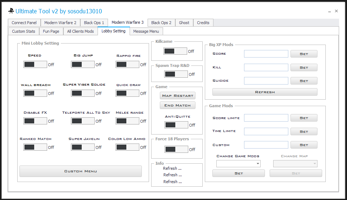Open the Message Menu sub-tab
The image size is (347, 200).
146,31
